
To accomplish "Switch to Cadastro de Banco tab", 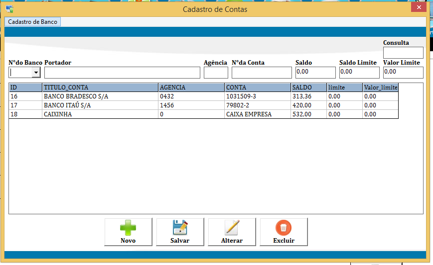I will 32,22.
